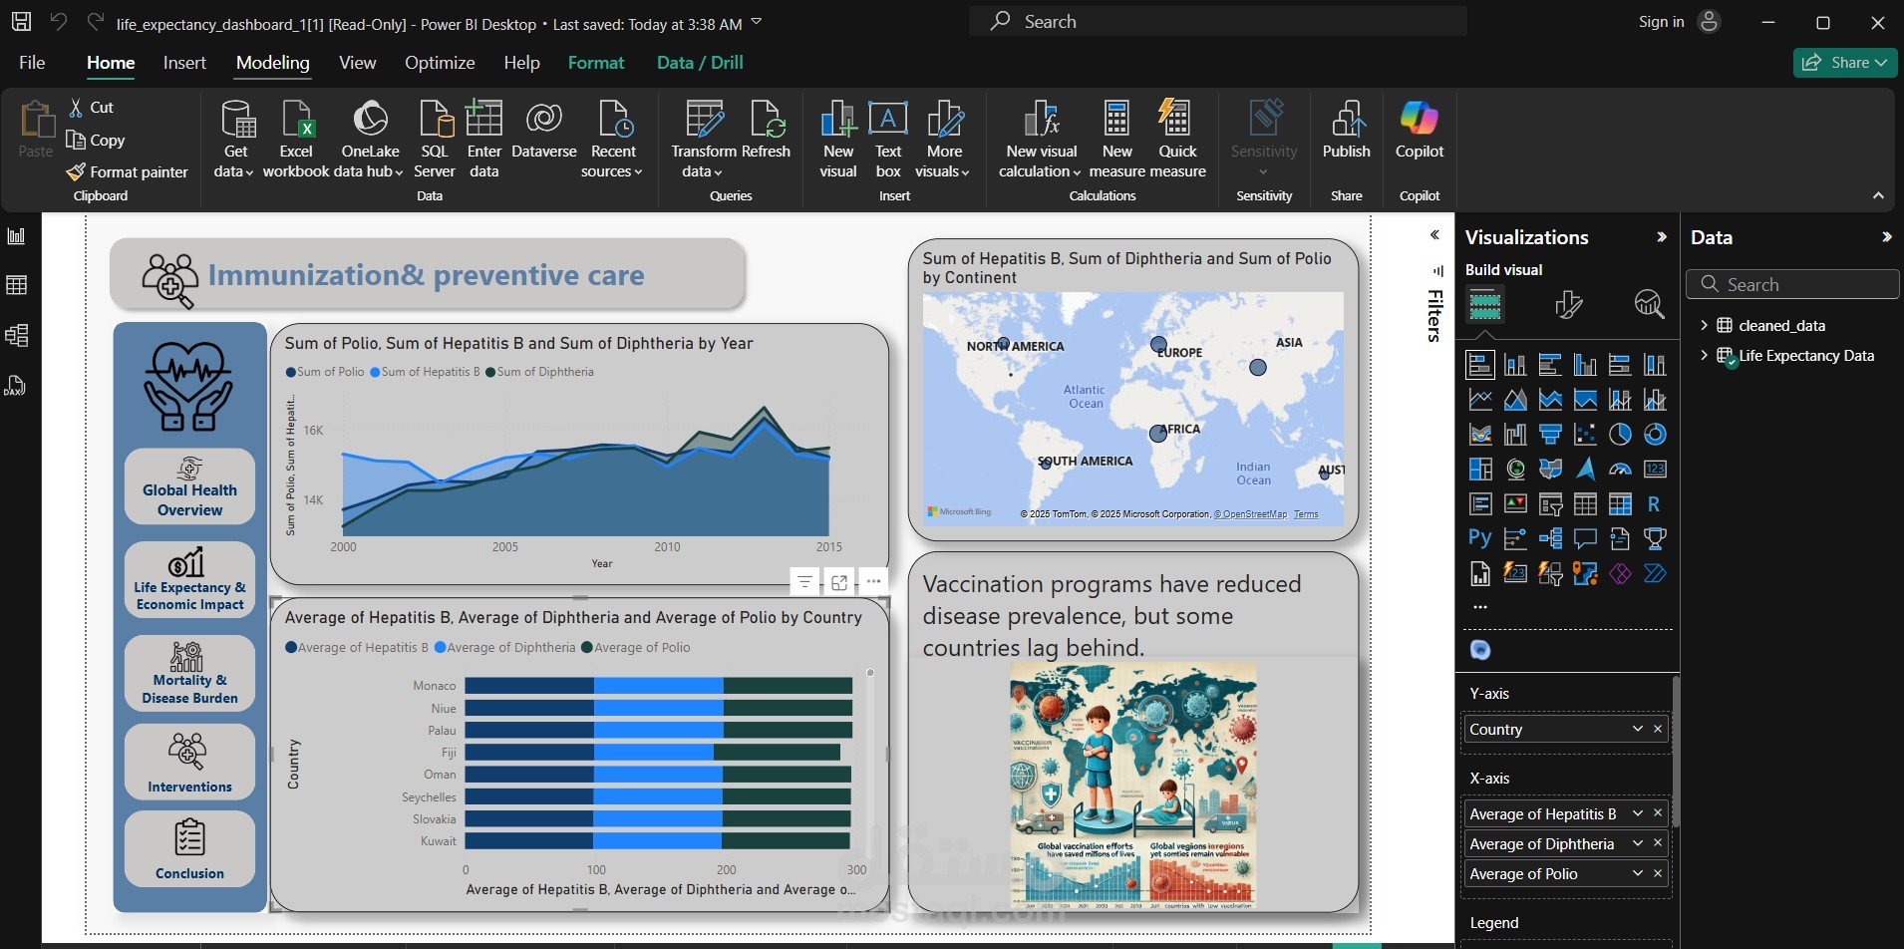Switch to Model view in left sidebar
Image resolution: width=1904 pixels, height=949 pixels.
pos(17,336)
